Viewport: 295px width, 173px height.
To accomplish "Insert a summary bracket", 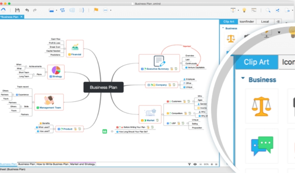I will (x=82, y=10).
